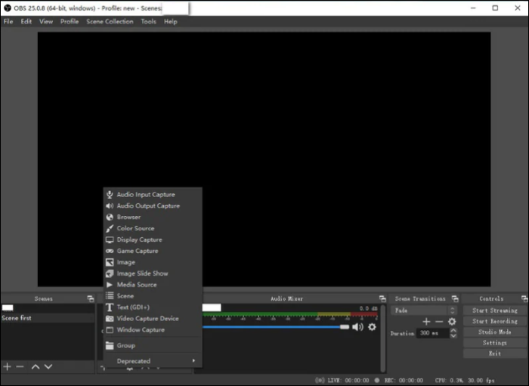Open audio mixer track settings gear
This screenshot has height=386, width=529.
click(x=372, y=327)
